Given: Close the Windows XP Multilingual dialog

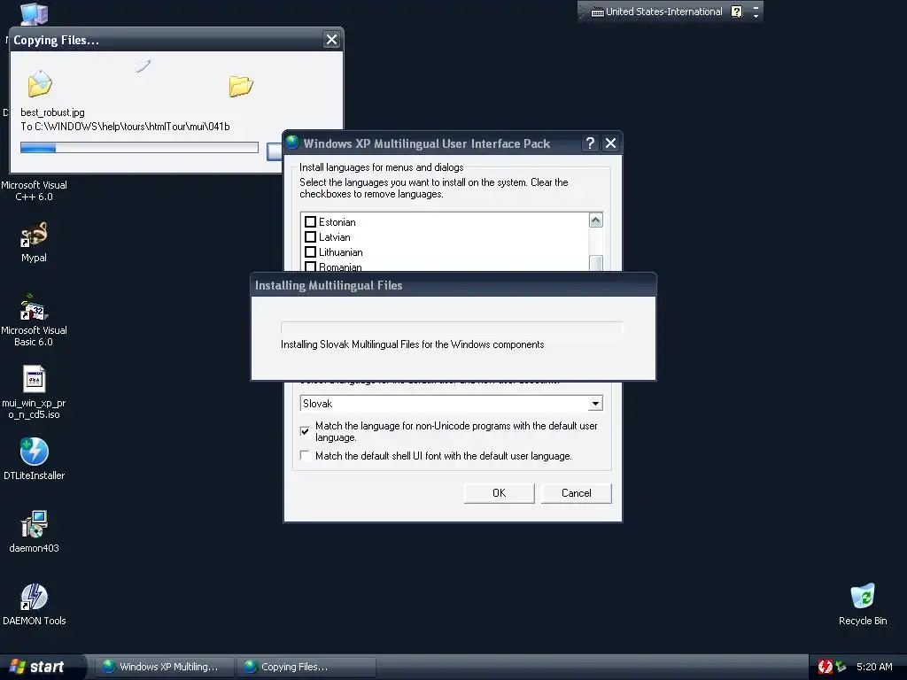Looking at the screenshot, I should coord(610,143).
